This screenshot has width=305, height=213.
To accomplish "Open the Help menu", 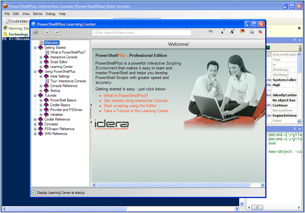I will 62,14.
